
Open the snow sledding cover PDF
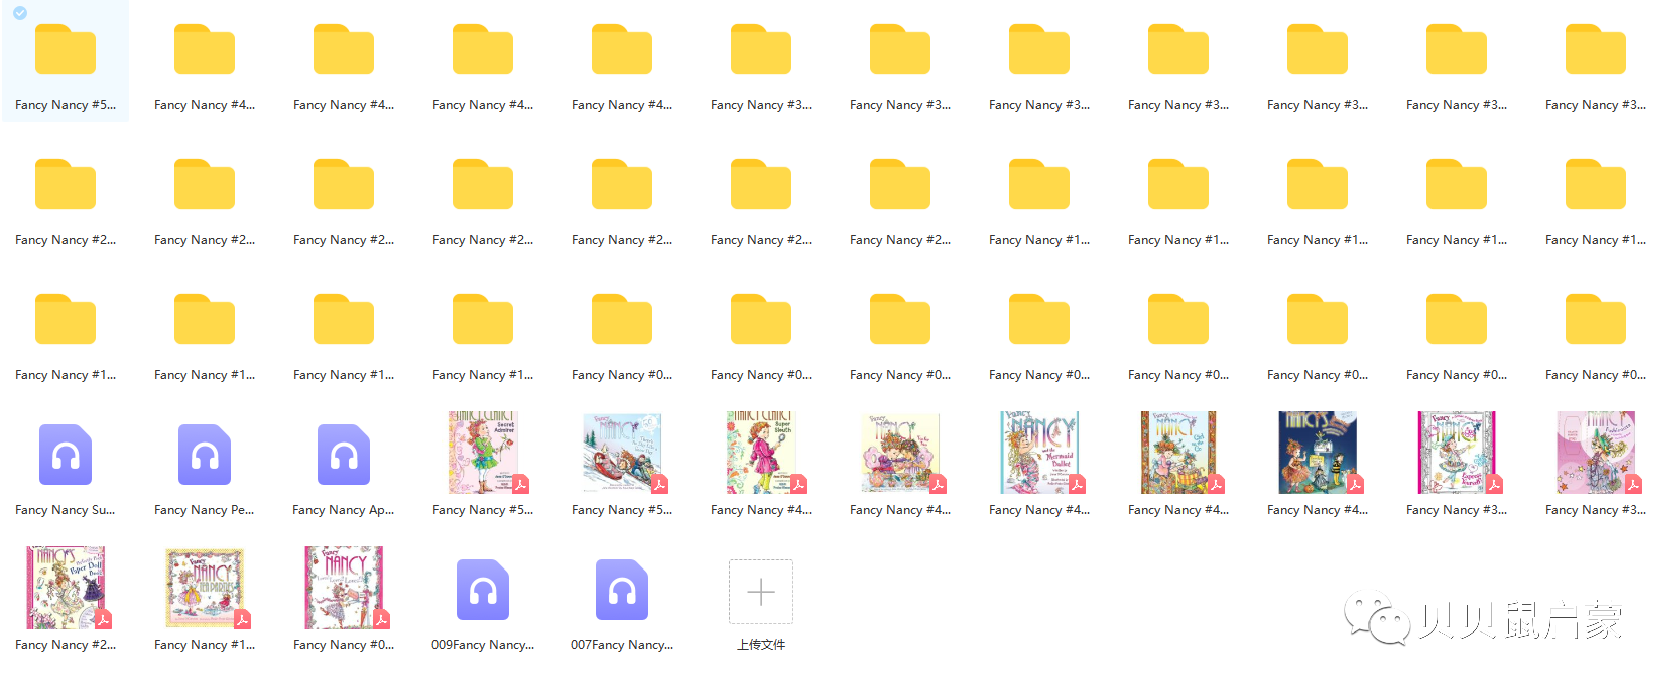(621, 452)
